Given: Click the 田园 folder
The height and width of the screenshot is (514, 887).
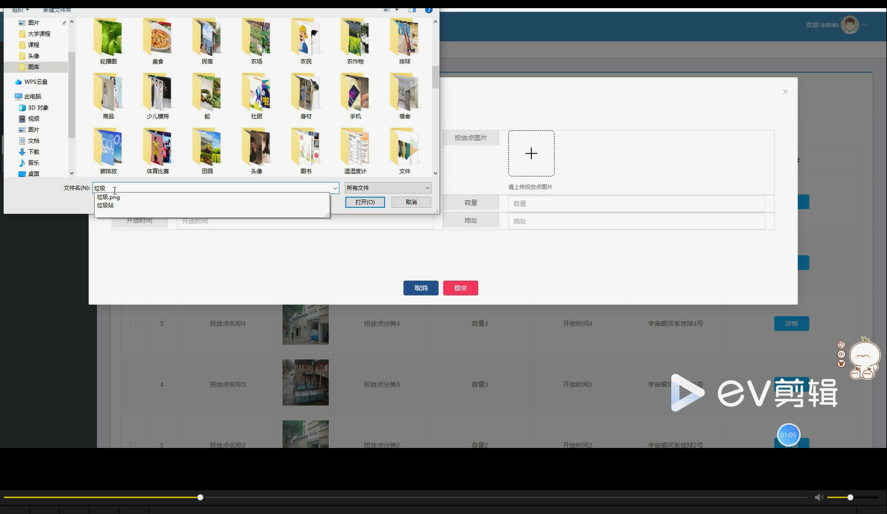Looking at the screenshot, I should [207, 151].
